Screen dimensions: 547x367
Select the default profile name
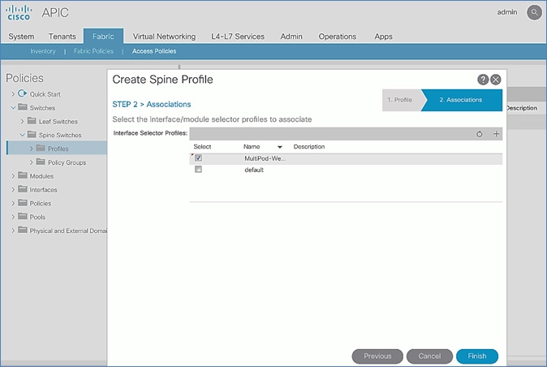click(x=254, y=170)
